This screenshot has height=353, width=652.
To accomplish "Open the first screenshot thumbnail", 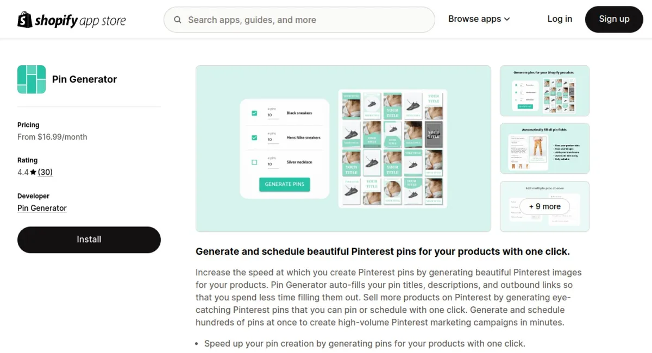I will click(544, 91).
